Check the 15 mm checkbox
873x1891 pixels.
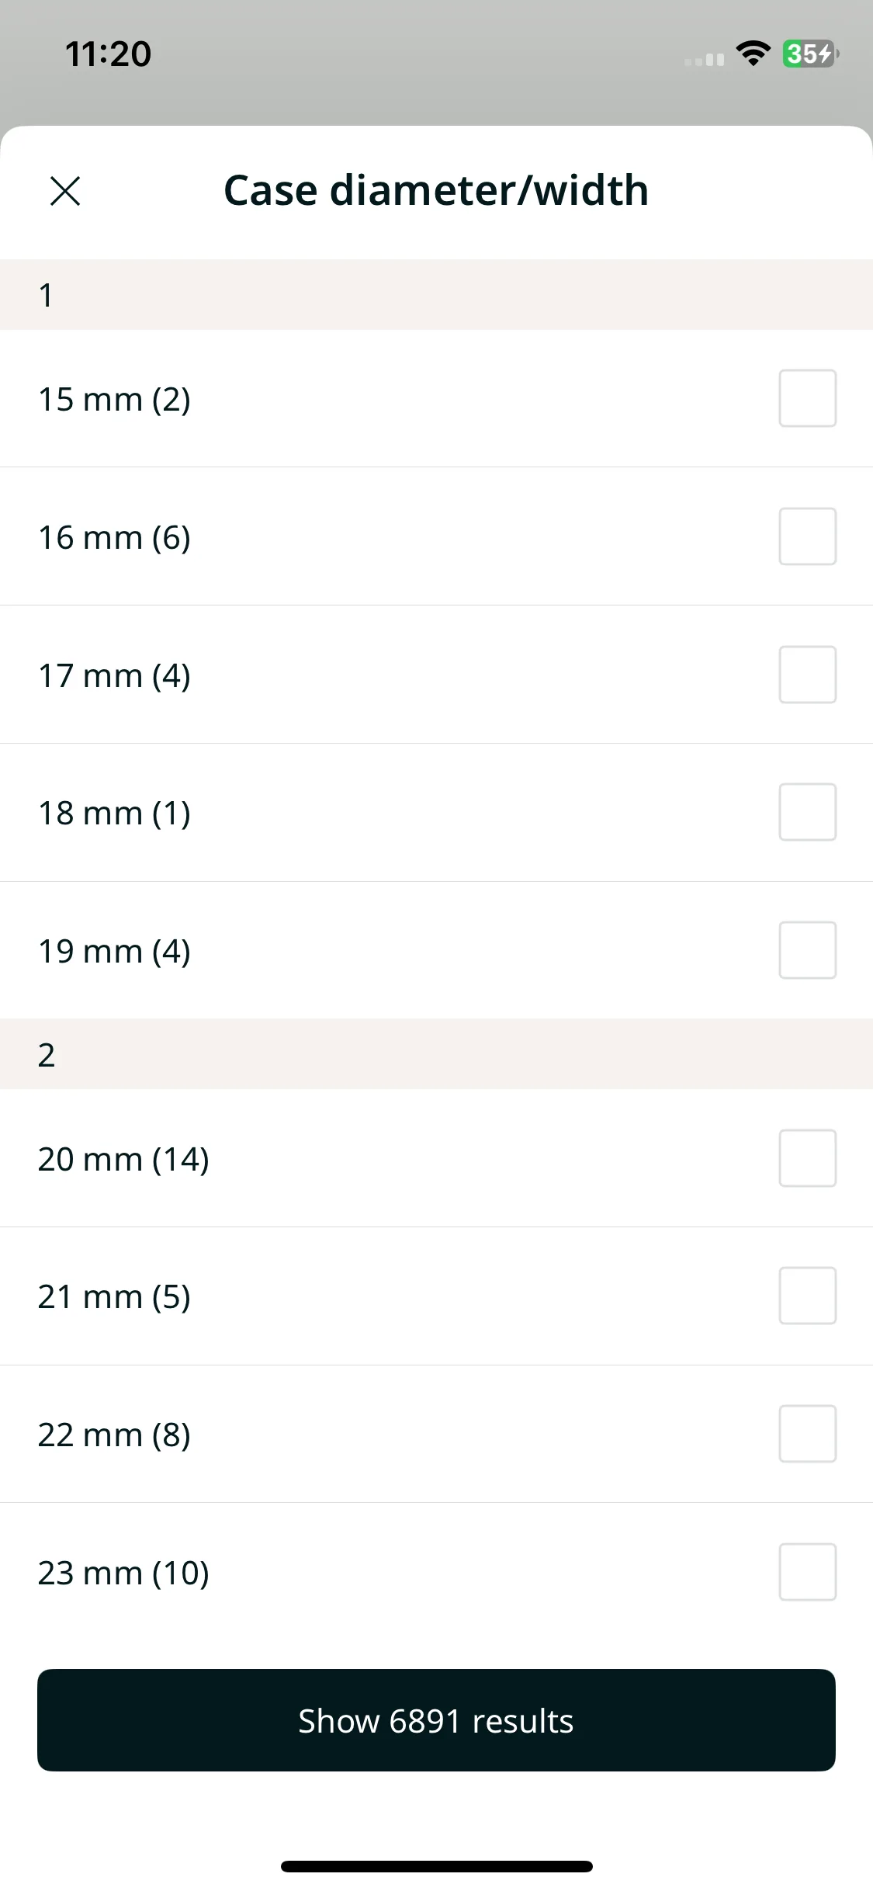pos(808,398)
